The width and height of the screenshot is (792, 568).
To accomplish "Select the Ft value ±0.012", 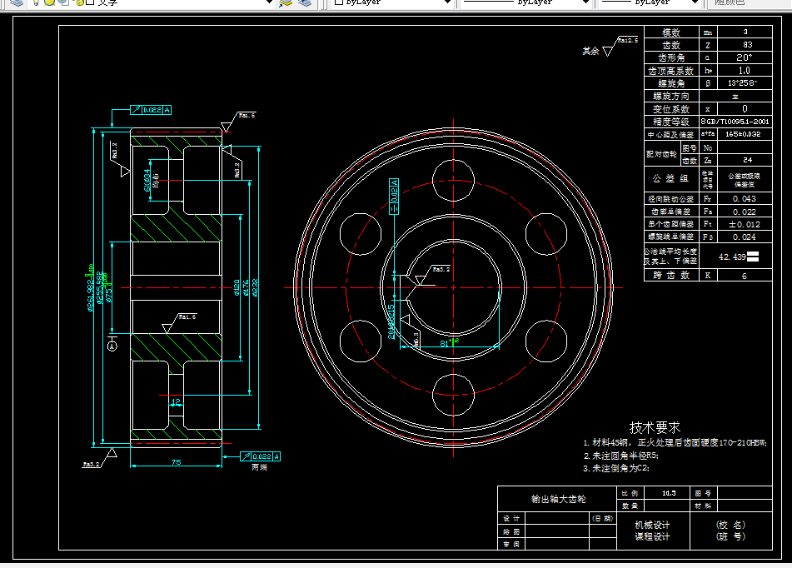I will point(745,224).
